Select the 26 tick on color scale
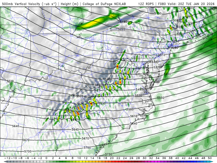The width and height of the screenshot is (217, 163). (131, 158)
